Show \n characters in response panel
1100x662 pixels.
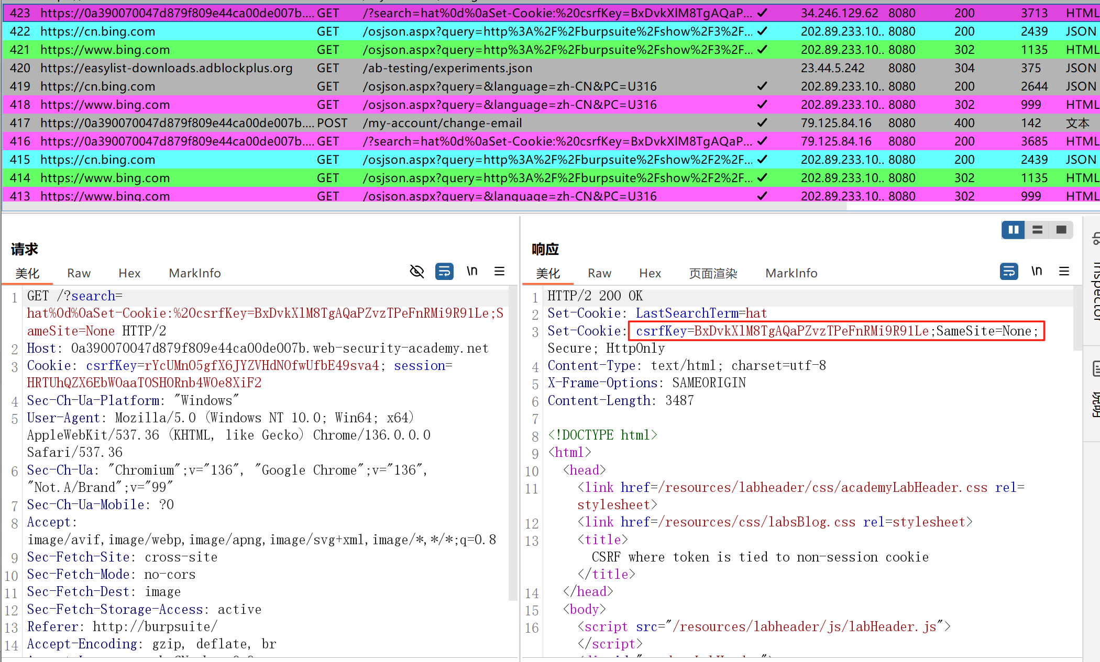[x=1037, y=271]
